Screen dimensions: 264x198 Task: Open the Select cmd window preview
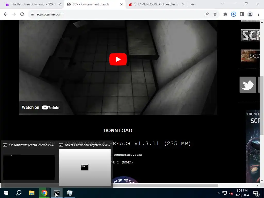coord(85,164)
